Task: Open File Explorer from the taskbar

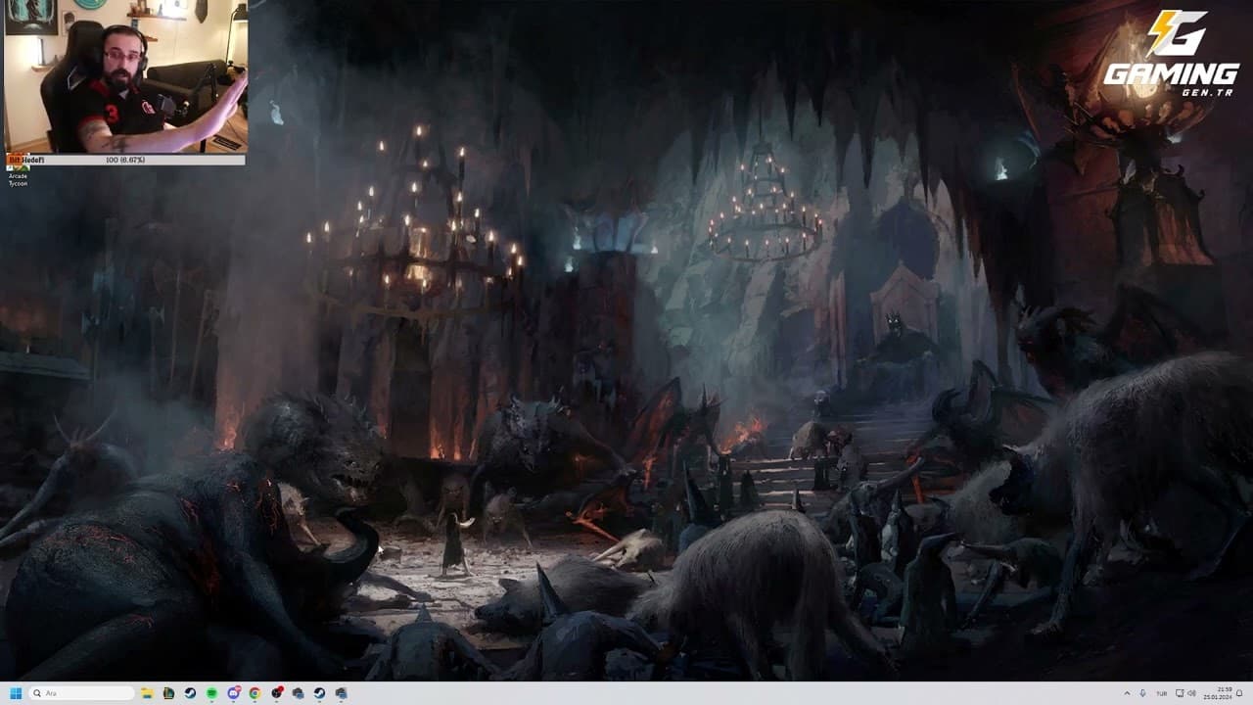Action: click(x=148, y=693)
